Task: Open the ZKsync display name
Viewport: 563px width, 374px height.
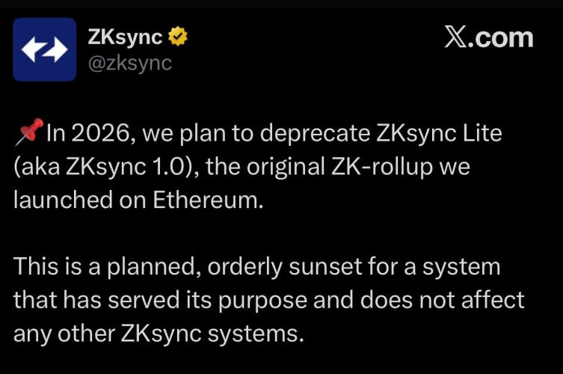Action: [x=125, y=37]
